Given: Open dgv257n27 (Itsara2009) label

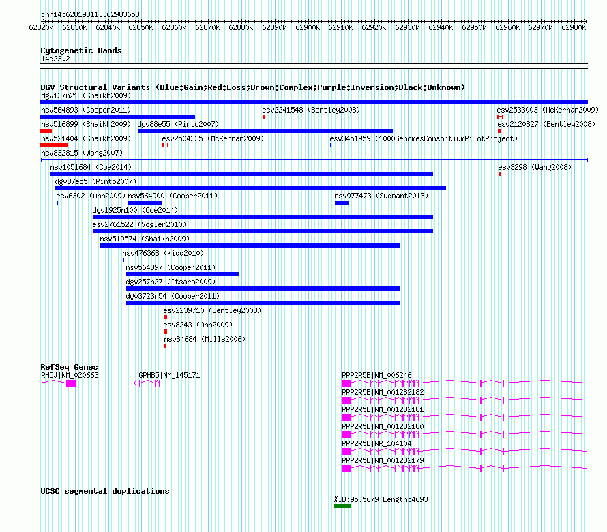Looking at the screenshot, I should click(171, 282).
